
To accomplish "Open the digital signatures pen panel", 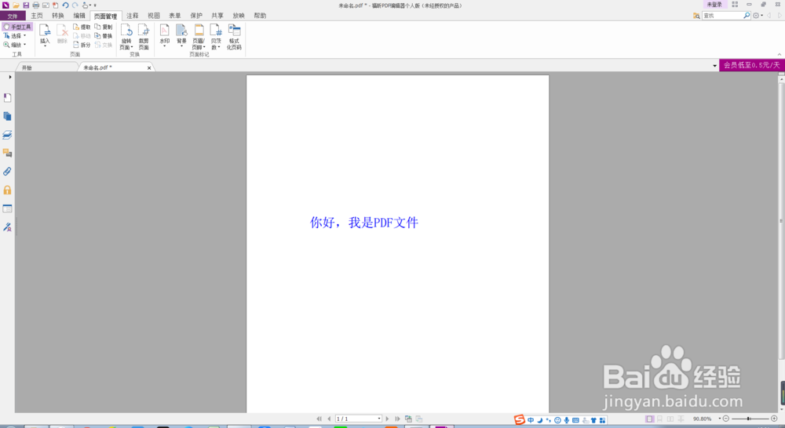I will point(8,227).
